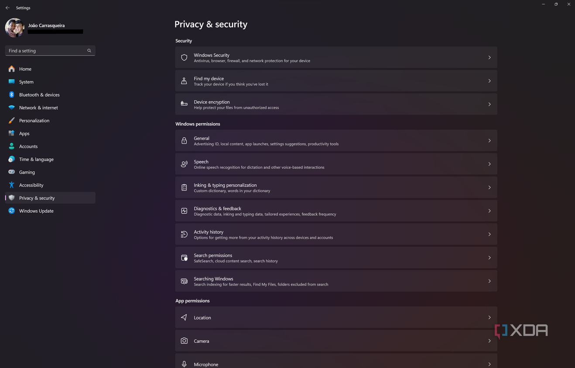Click the Find a setting search box
Screen dimensions: 575x368
(50, 51)
